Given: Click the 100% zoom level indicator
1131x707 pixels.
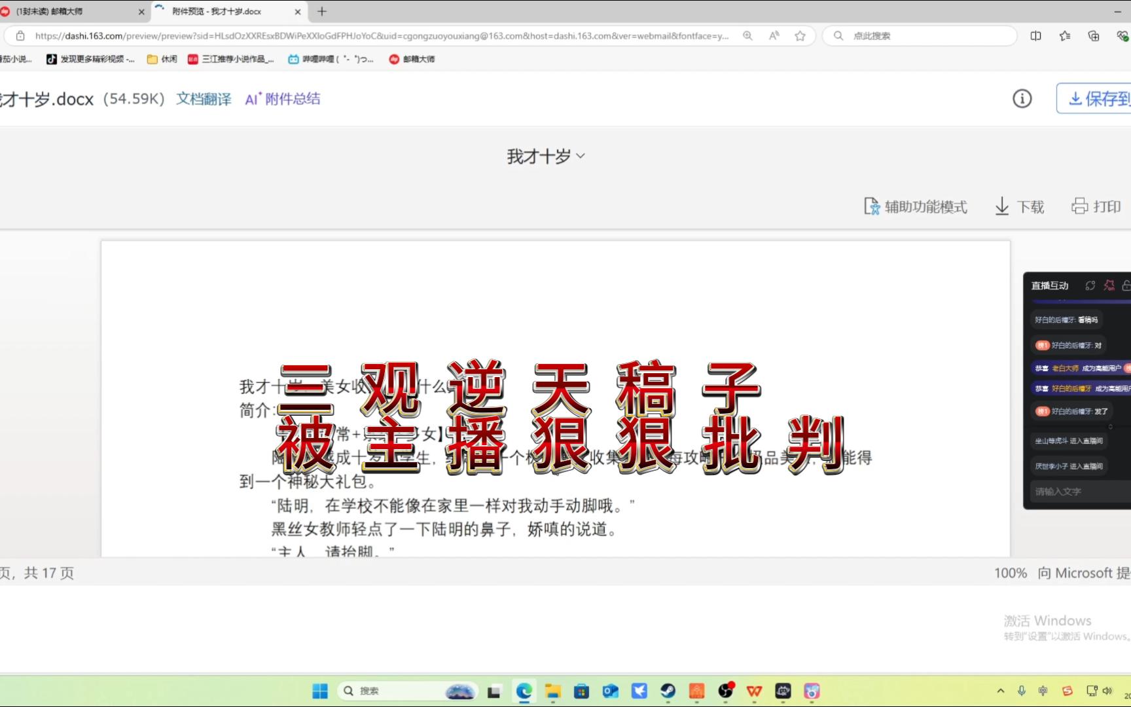Looking at the screenshot, I should pyautogui.click(x=1011, y=573).
